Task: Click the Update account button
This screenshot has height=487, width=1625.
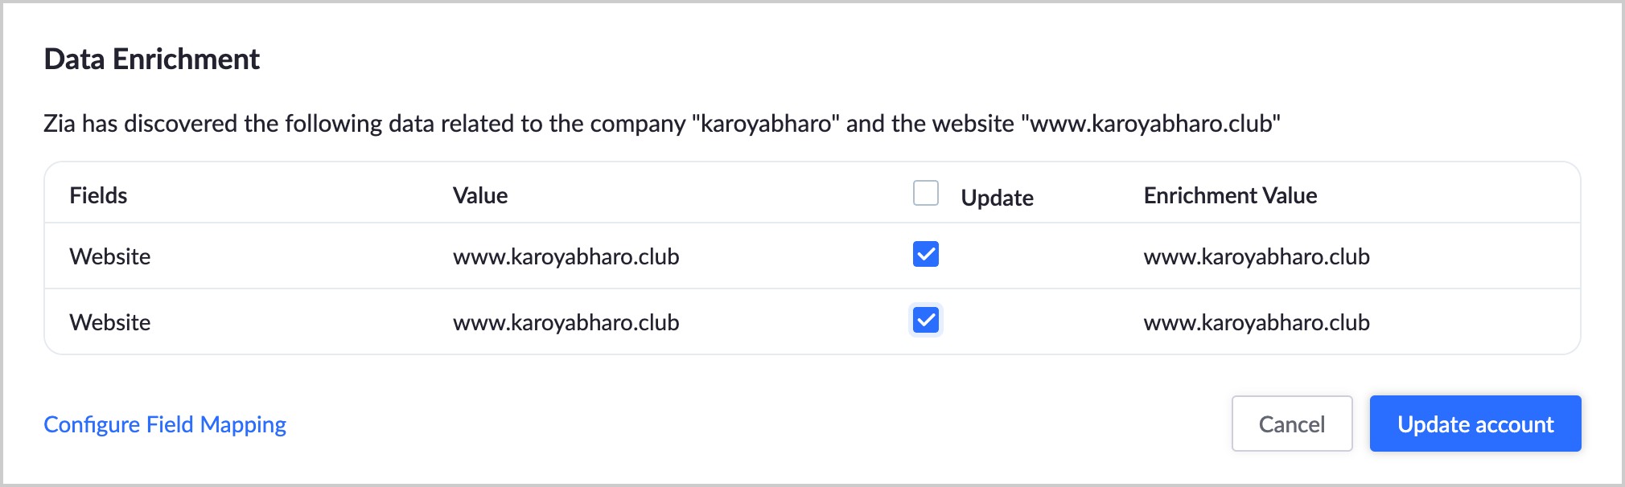Action: [1475, 424]
